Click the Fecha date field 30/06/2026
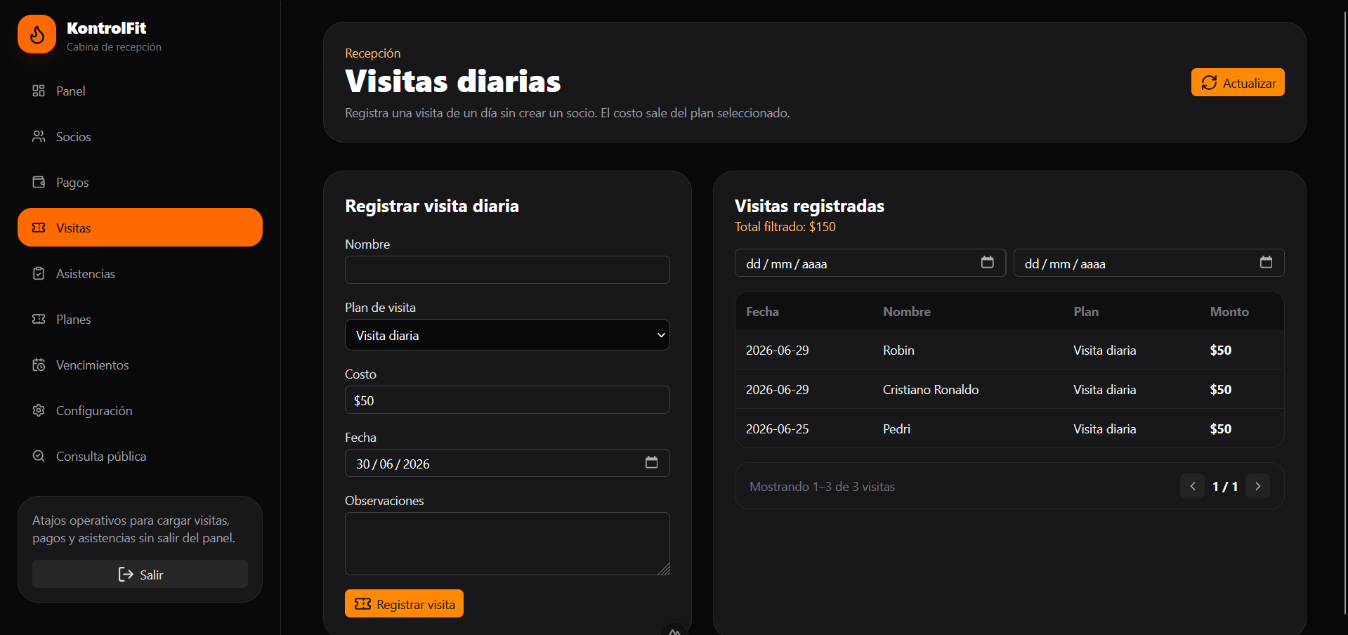 click(507, 463)
